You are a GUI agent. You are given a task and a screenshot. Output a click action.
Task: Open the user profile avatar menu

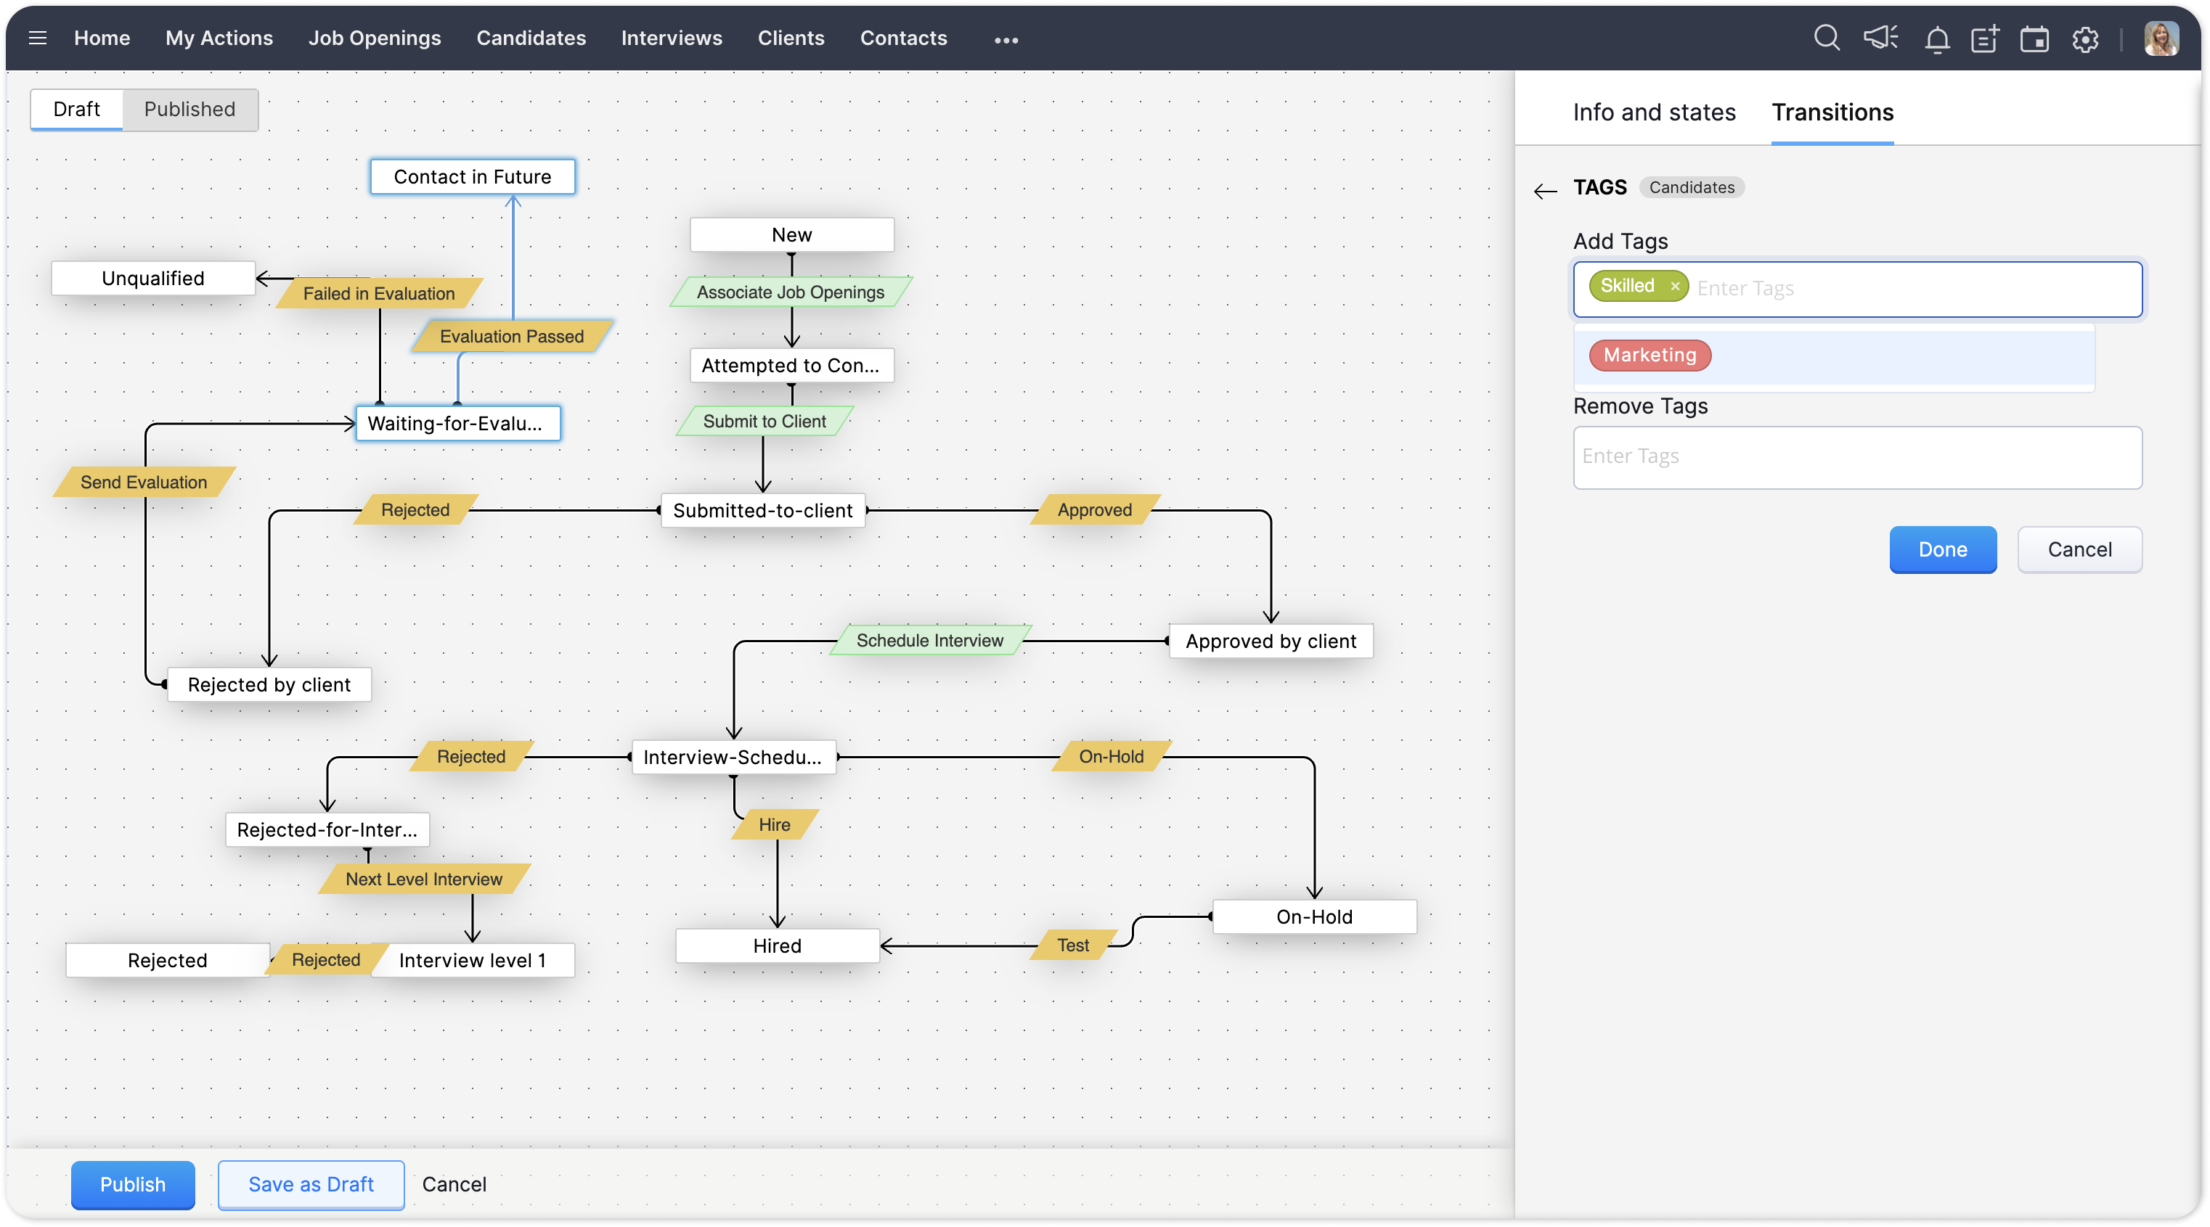pos(2160,38)
